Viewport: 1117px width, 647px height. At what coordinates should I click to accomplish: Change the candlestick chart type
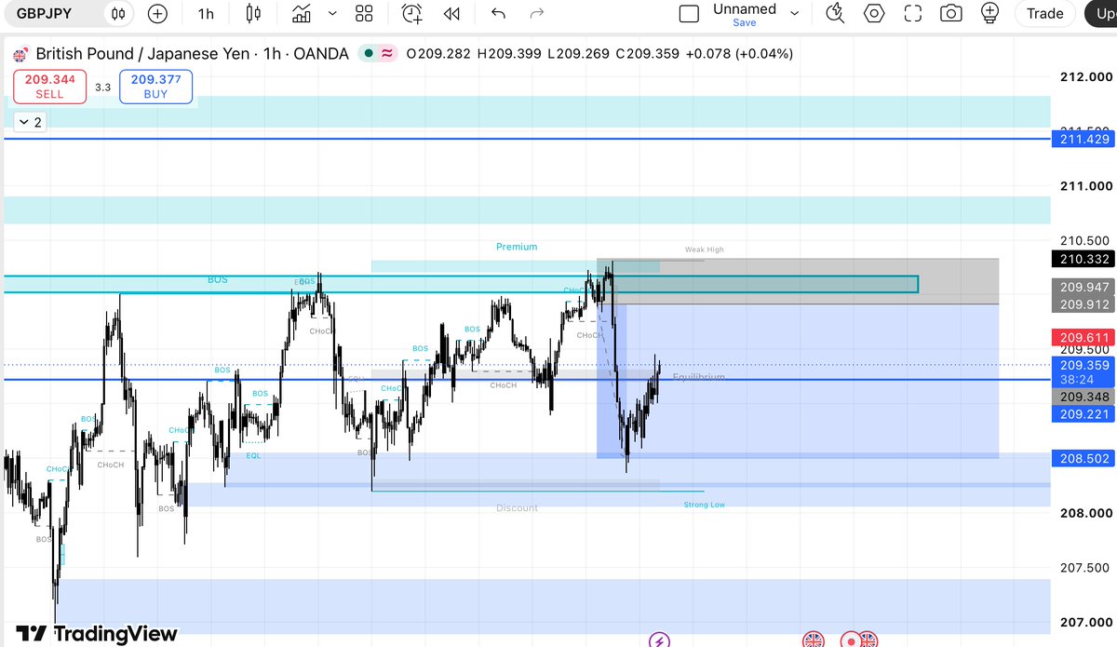[252, 13]
